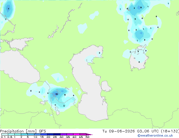Click the date 'Tu 09-06-2026'

click(x=119, y=131)
